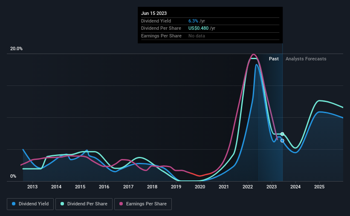The height and width of the screenshot is (216, 350).
Task: Click the 2021 x-axis label
Action: (x=224, y=187)
